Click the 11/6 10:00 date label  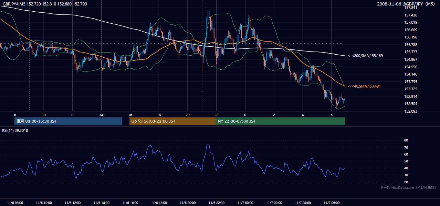click(44, 203)
